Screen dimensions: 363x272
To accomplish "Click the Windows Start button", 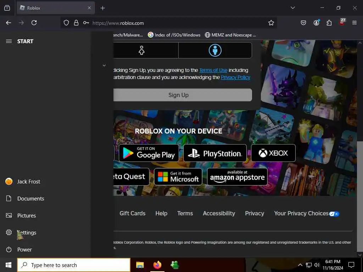I will pos(9,265).
